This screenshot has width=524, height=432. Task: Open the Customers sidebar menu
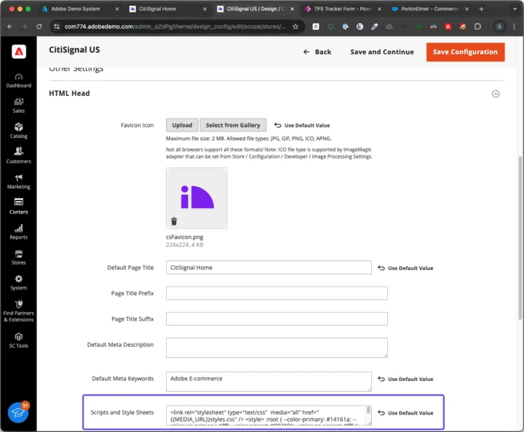coord(19,156)
